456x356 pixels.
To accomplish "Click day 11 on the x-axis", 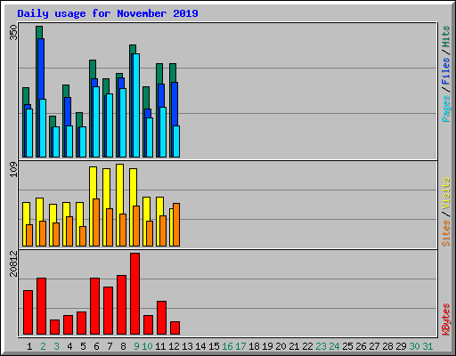I will pos(160,346).
